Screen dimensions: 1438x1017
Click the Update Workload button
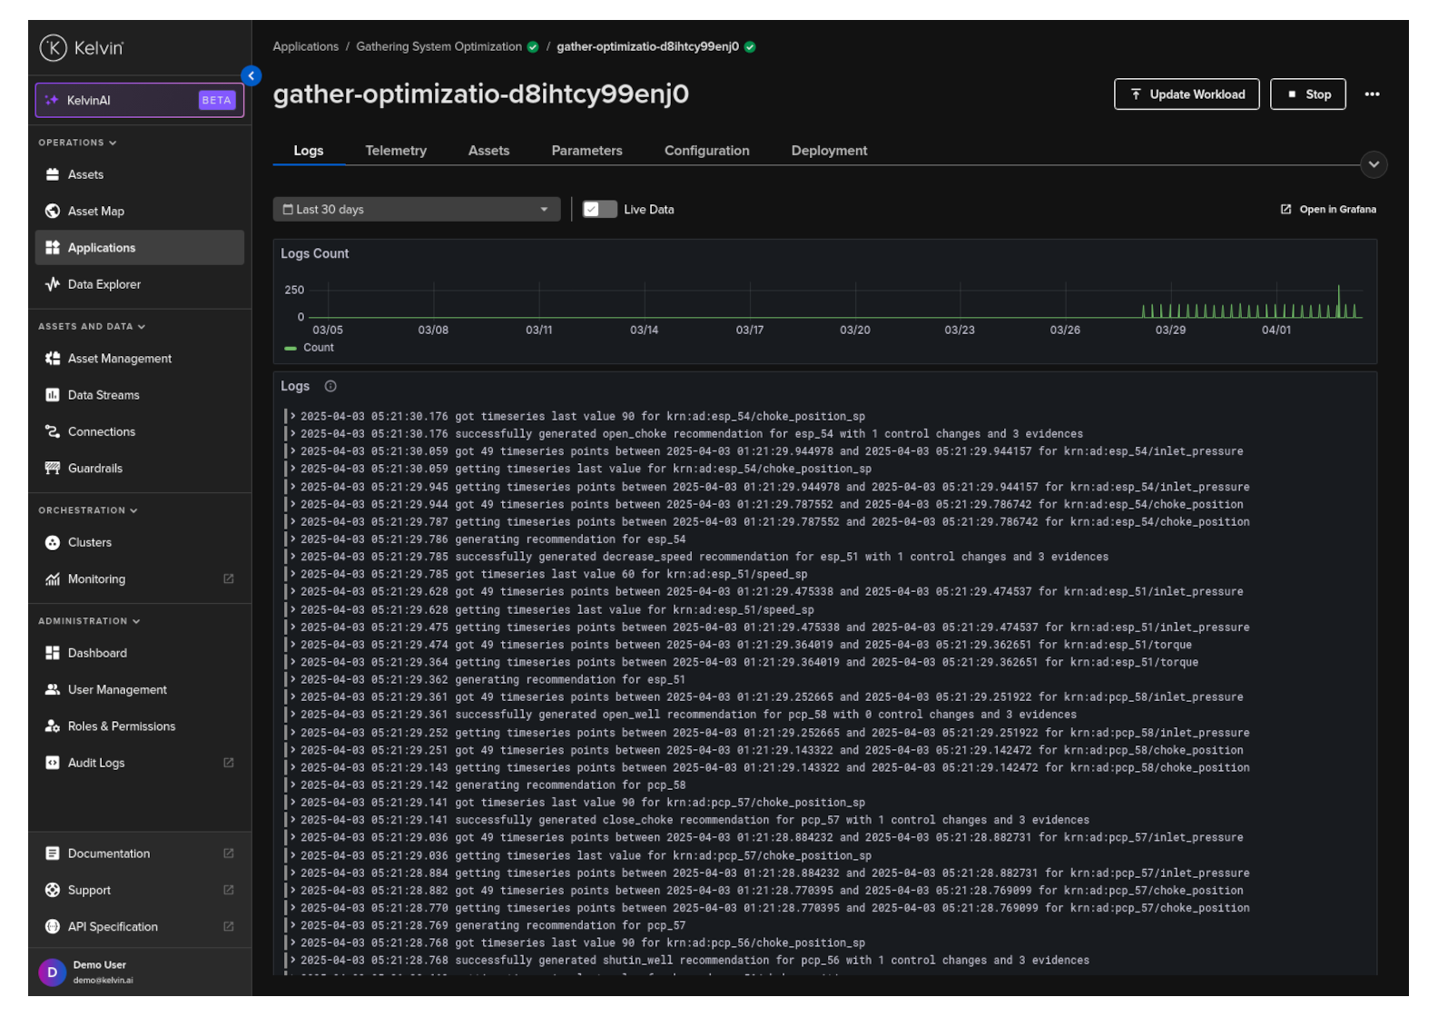pos(1186,94)
